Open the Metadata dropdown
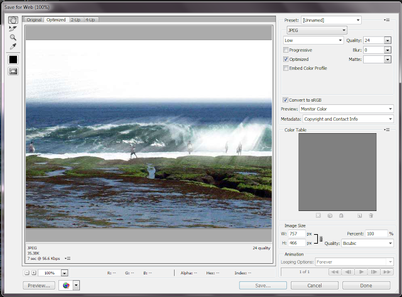 tap(348, 119)
